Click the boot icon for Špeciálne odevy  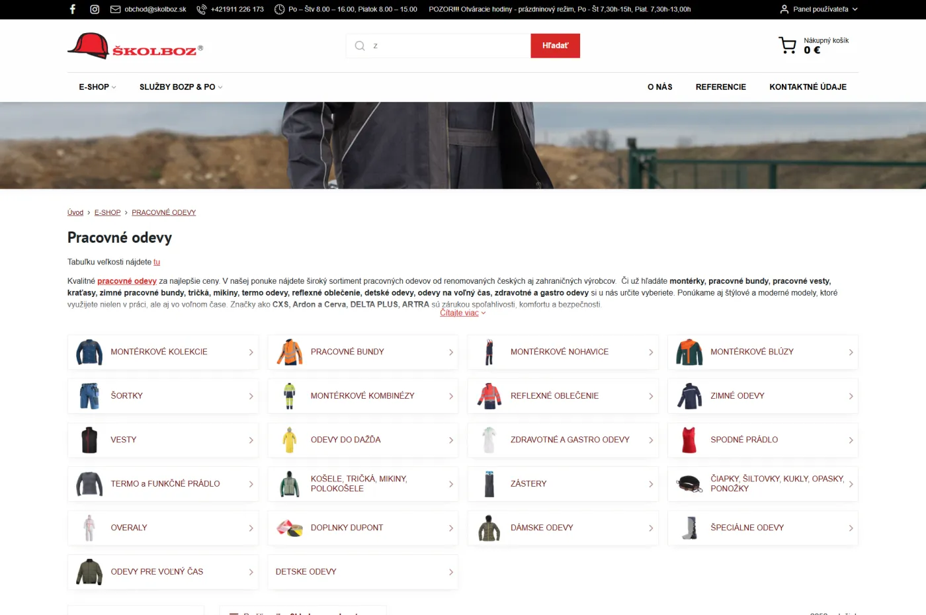tap(691, 528)
